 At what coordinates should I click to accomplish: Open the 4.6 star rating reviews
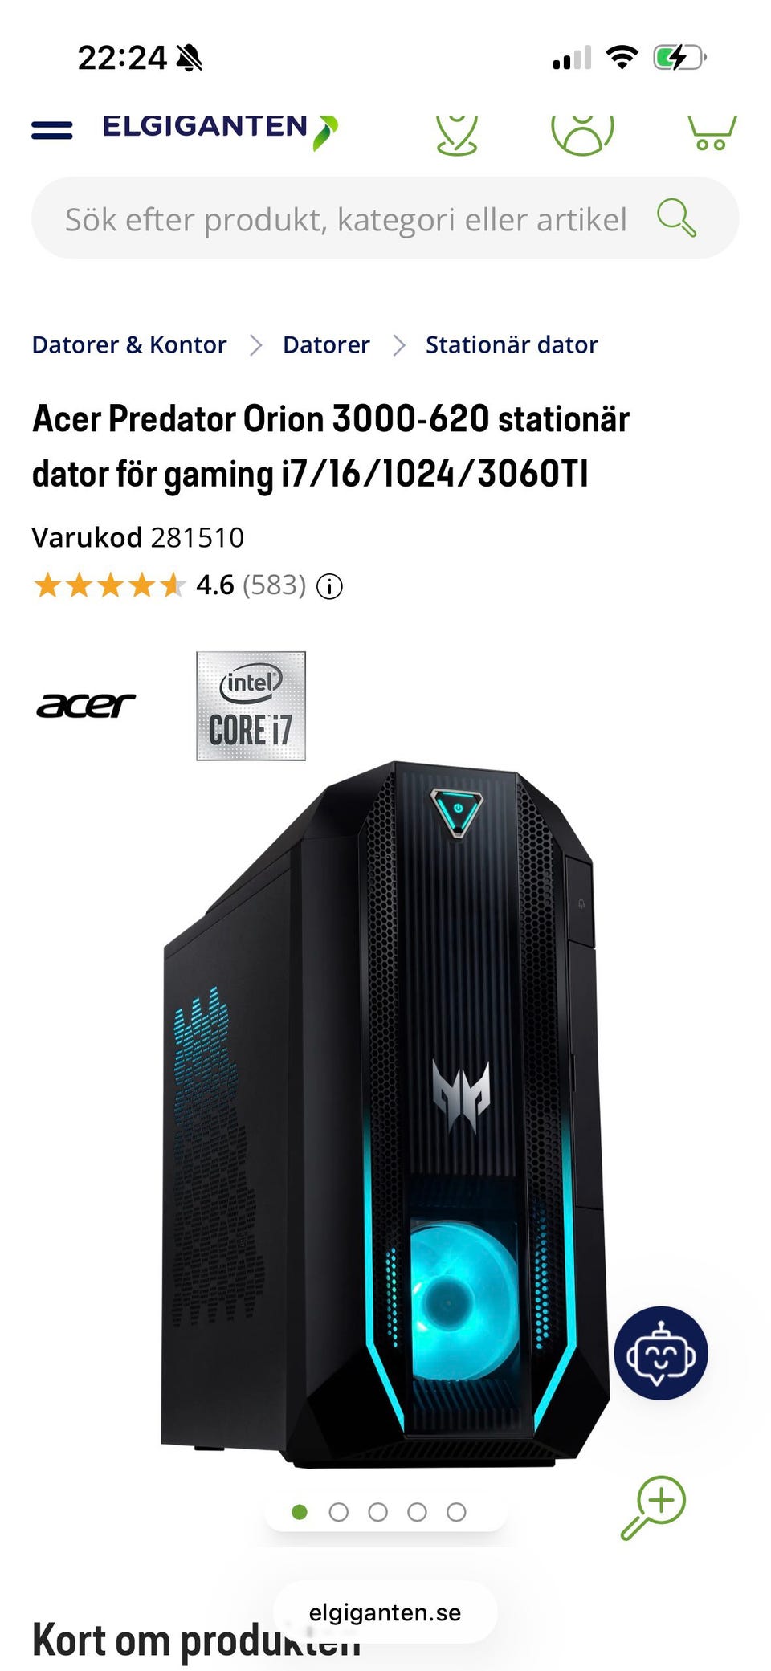169,585
